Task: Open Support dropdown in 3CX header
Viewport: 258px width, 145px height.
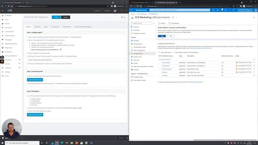Action: (98, 11)
